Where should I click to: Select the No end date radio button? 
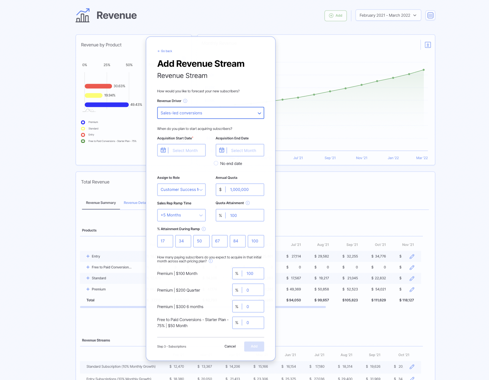click(x=216, y=163)
